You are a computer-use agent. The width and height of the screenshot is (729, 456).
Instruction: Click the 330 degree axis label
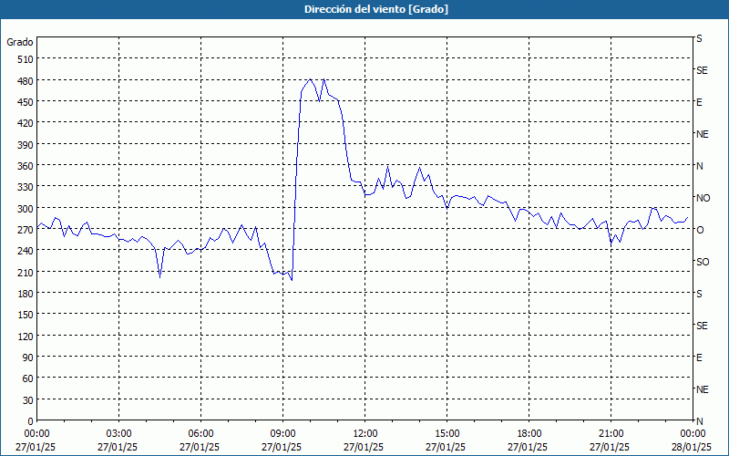26,187
